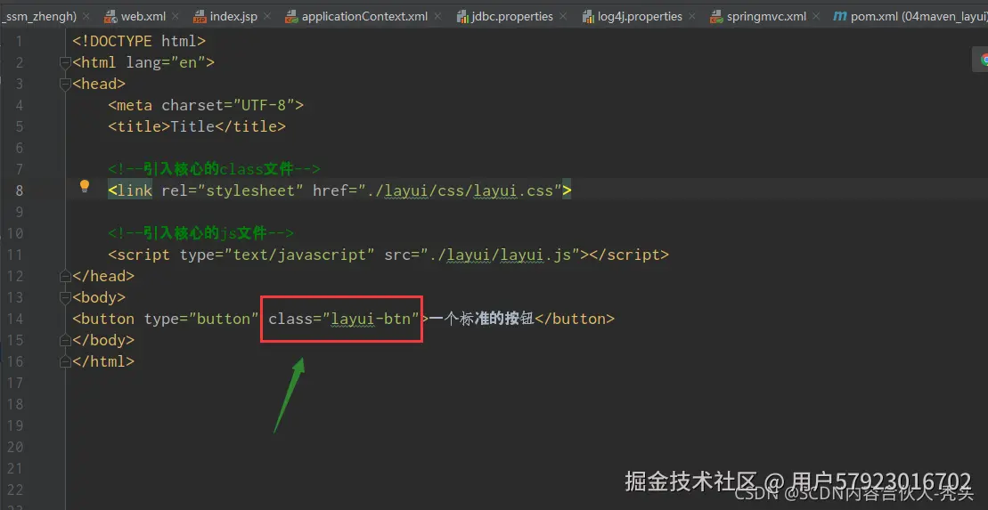Click the </head> closing tag text
988x510 pixels.
tap(103, 276)
